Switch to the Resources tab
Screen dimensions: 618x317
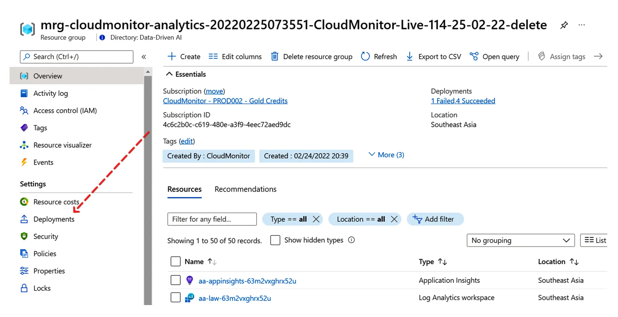coord(184,189)
